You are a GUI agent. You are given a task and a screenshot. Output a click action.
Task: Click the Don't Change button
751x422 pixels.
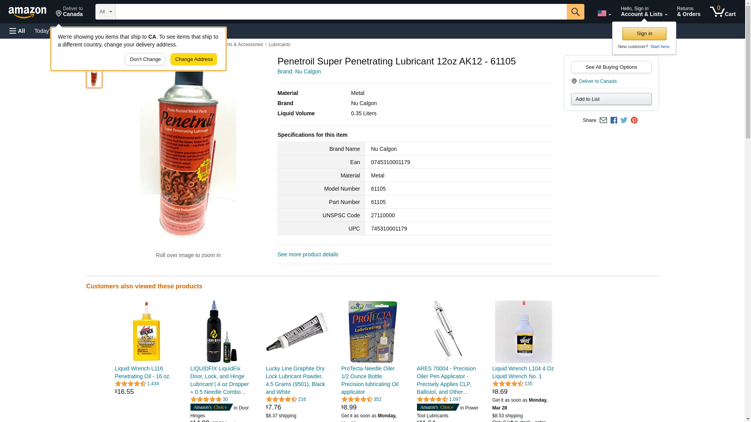145,59
